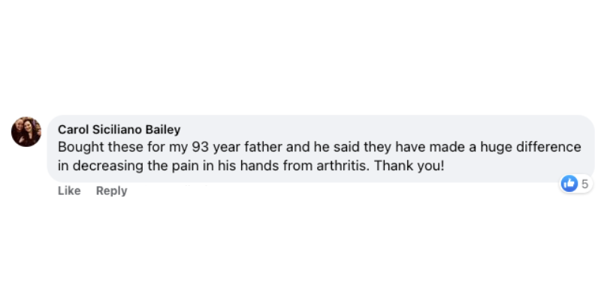Open Carol Siciliano Bailey's profile picture
Screen dimensions: 601x300
pyautogui.click(x=26, y=132)
